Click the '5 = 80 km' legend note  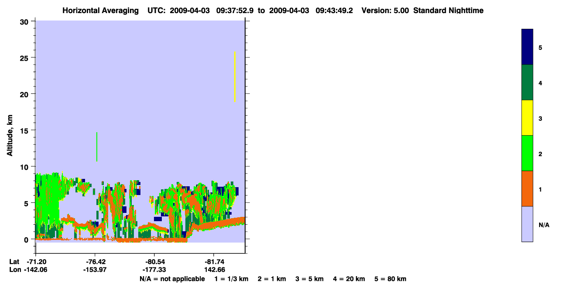point(390,279)
